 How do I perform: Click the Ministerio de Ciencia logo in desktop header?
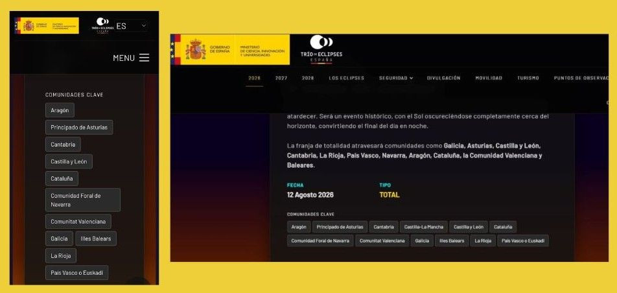[x=262, y=49]
